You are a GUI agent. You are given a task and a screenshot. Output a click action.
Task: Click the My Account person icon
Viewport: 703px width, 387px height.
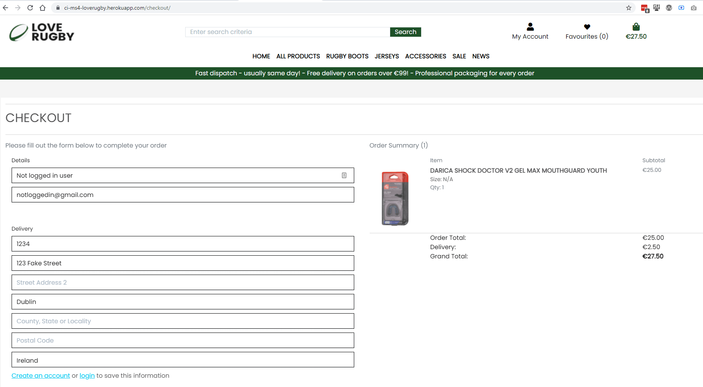(x=530, y=27)
